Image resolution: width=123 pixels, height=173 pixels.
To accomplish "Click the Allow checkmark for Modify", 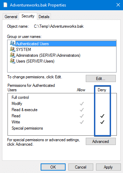I will point(82,104).
